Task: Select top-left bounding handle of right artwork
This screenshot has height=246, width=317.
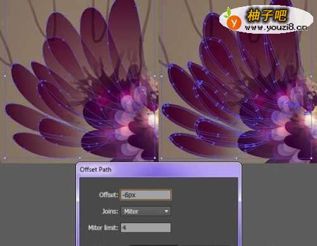Action: tap(162, 76)
